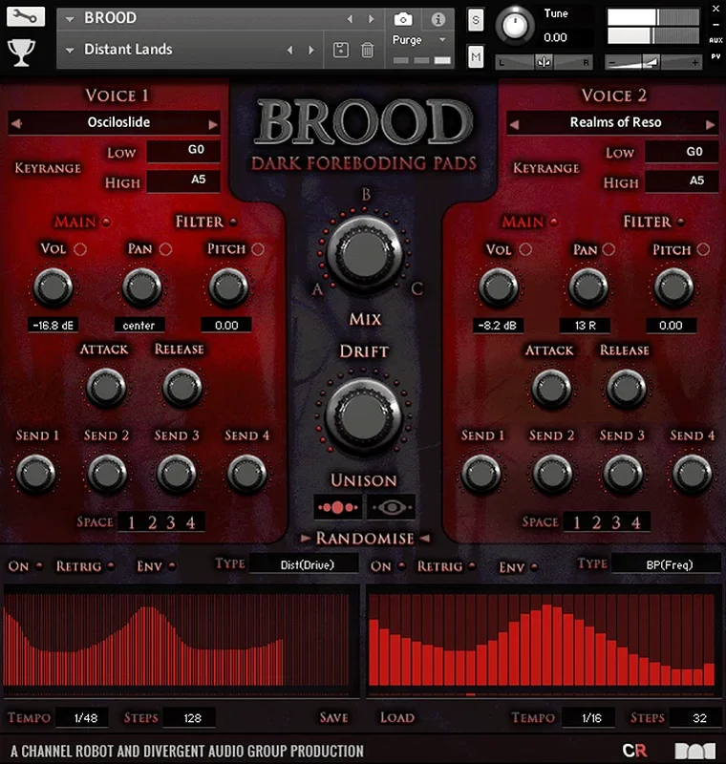
Task: Click the Randomise button
Action: pos(365,539)
